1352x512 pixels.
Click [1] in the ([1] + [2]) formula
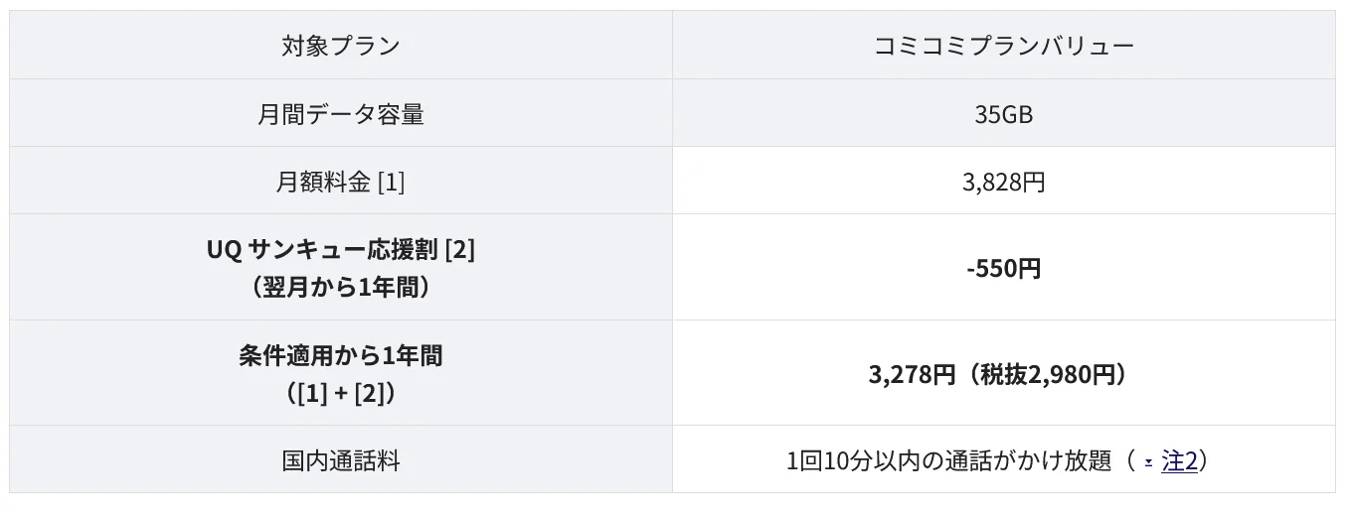pyautogui.click(x=313, y=393)
